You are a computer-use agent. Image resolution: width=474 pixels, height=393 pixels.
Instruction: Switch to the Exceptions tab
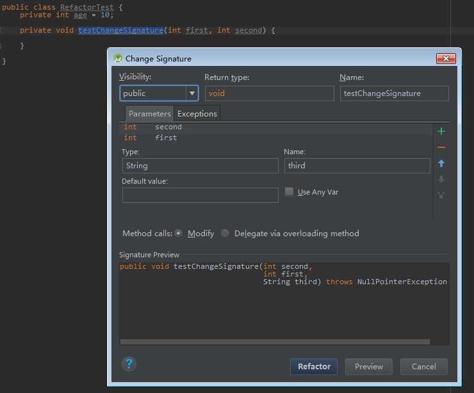coord(197,114)
